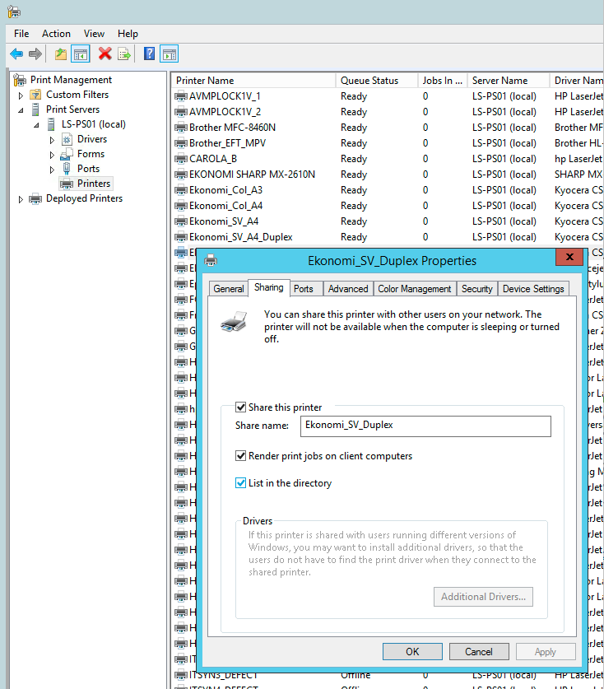Toggle the Show/Hide Console Tree icon

(81, 54)
